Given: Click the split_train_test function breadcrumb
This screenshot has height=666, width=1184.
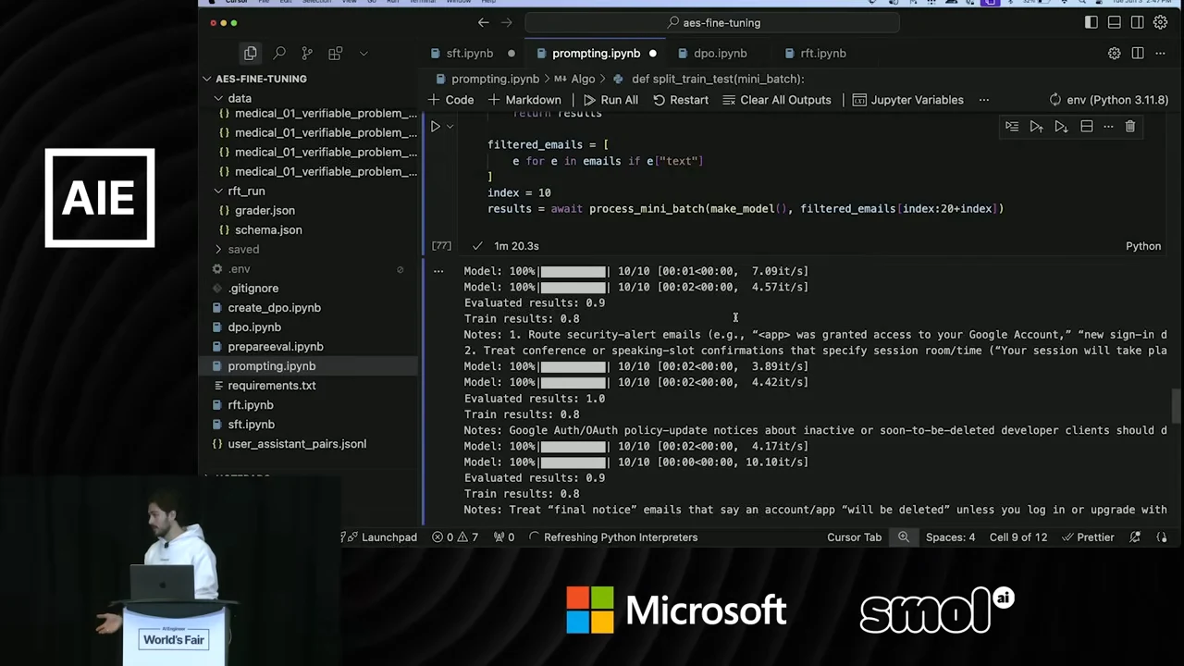Looking at the screenshot, I should point(709,79).
